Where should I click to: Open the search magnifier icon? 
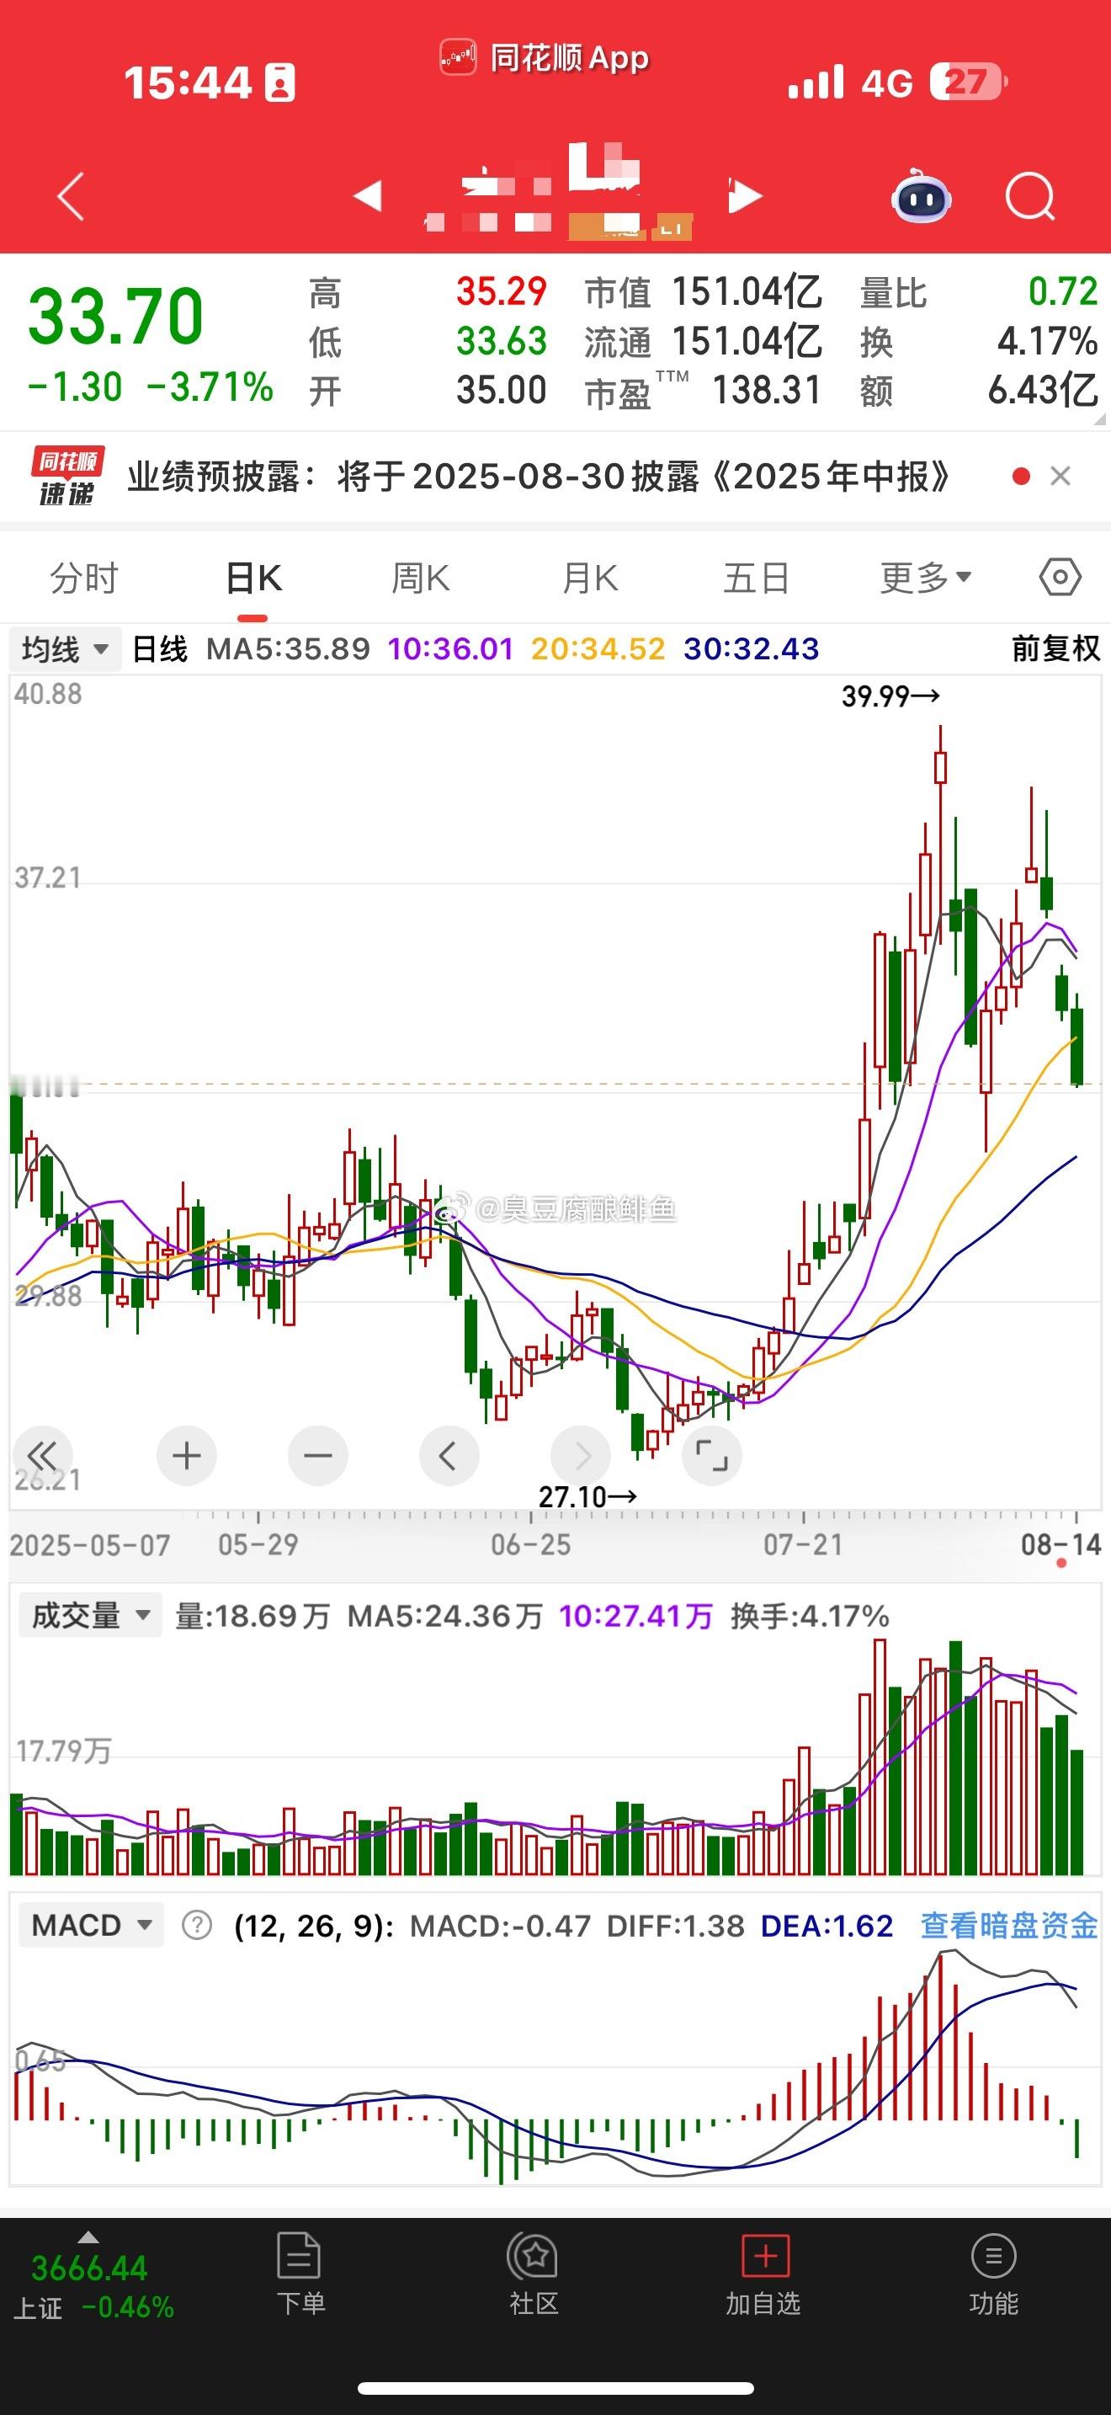click(1030, 197)
